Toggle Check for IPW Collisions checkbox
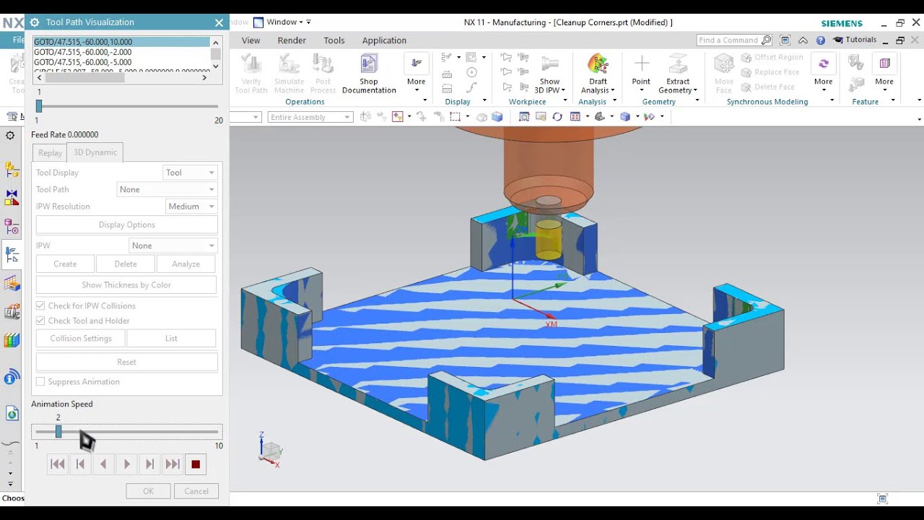Screen dimensions: 924x520 (40, 305)
